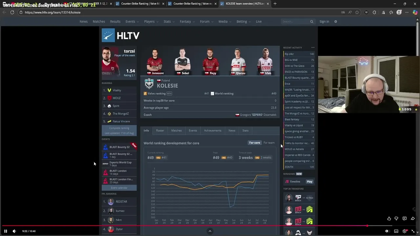Screen dimensions: 420x236
Task: Expand the Events dropdown menu
Action: tap(132, 22)
